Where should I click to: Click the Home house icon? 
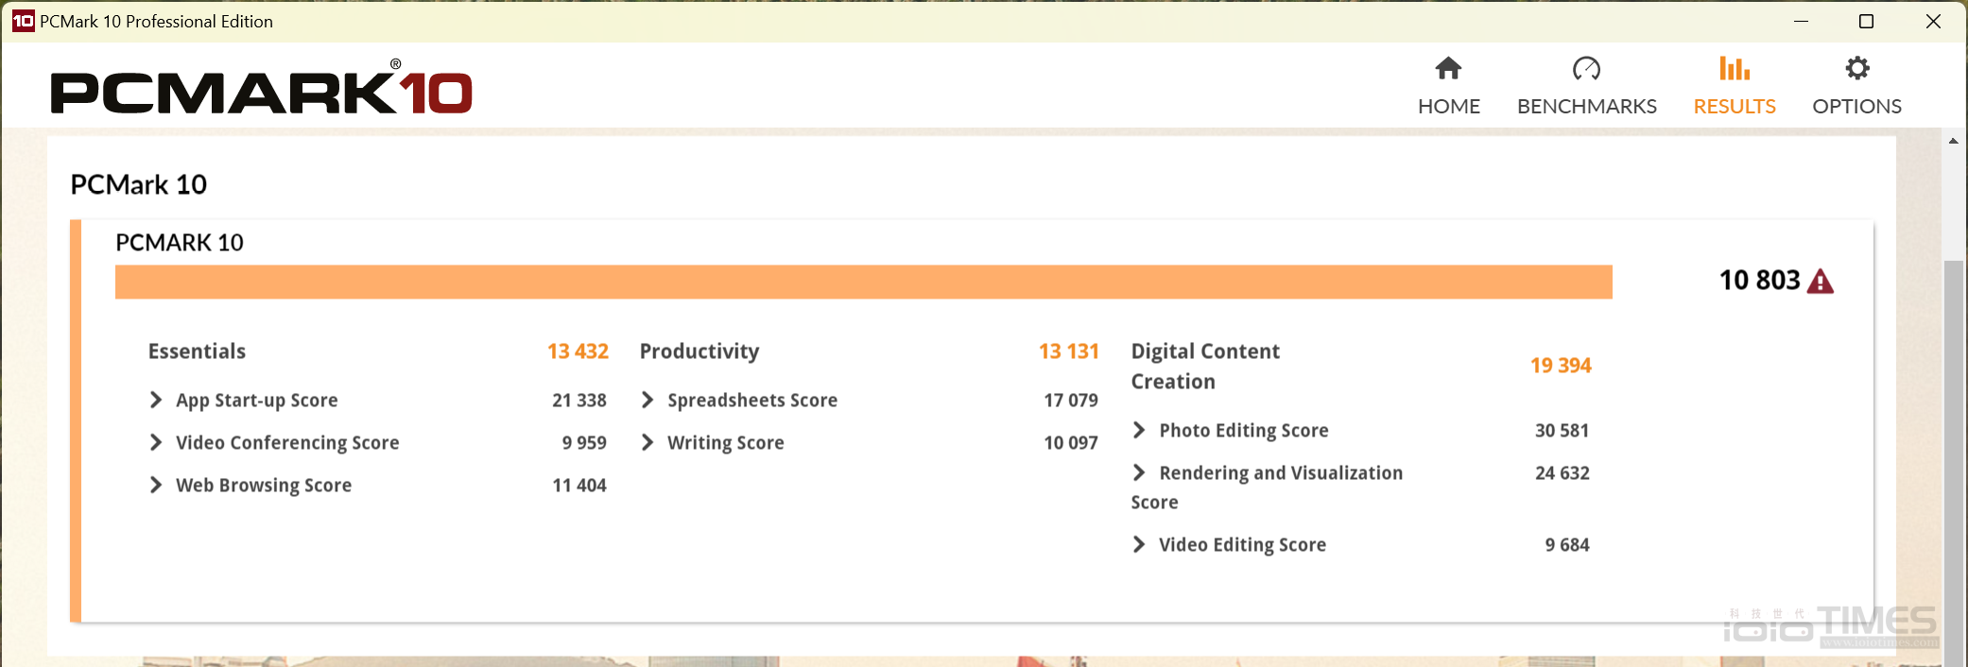tap(1448, 69)
